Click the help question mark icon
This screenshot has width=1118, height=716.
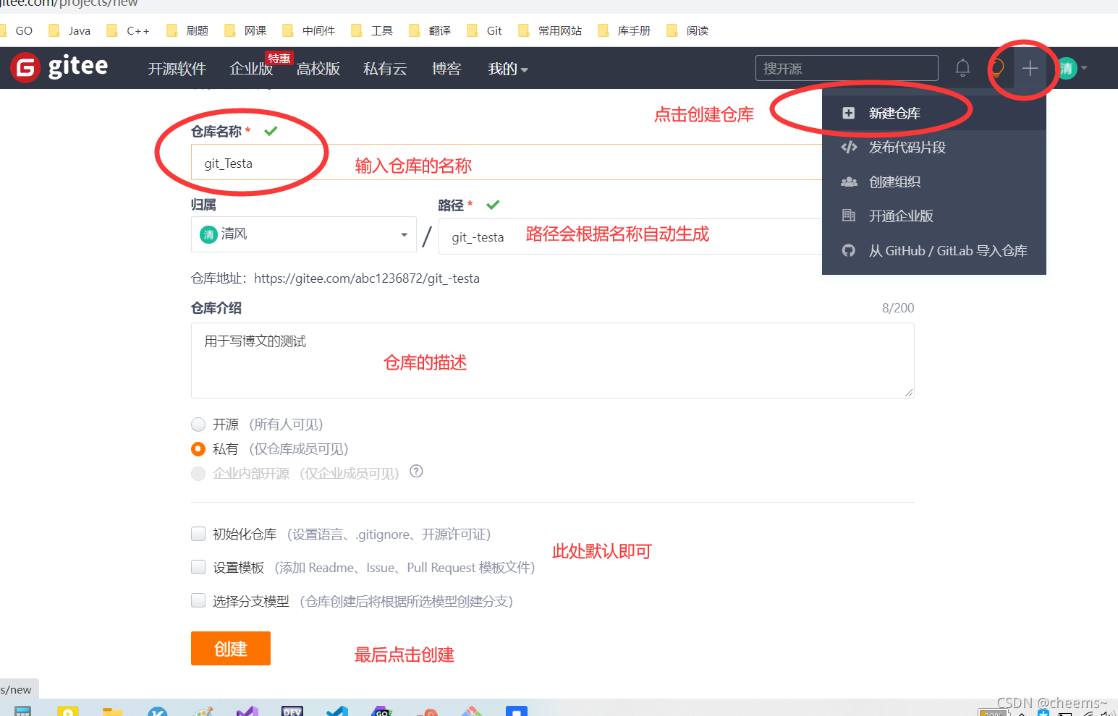coord(416,471)
